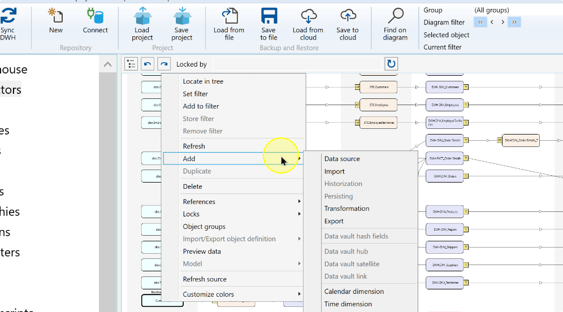Select the DWH DIM_Shippers node
This screenshot has height=312, width=563.
tap(444, 247)
